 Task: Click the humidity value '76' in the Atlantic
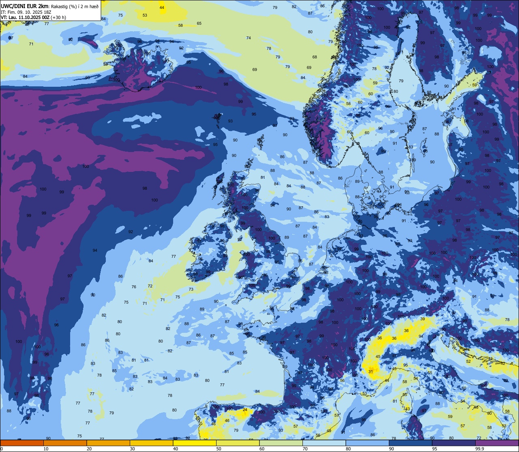134,287
